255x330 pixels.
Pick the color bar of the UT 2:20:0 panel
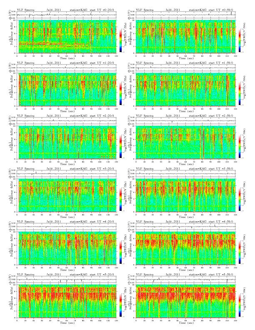120,146
